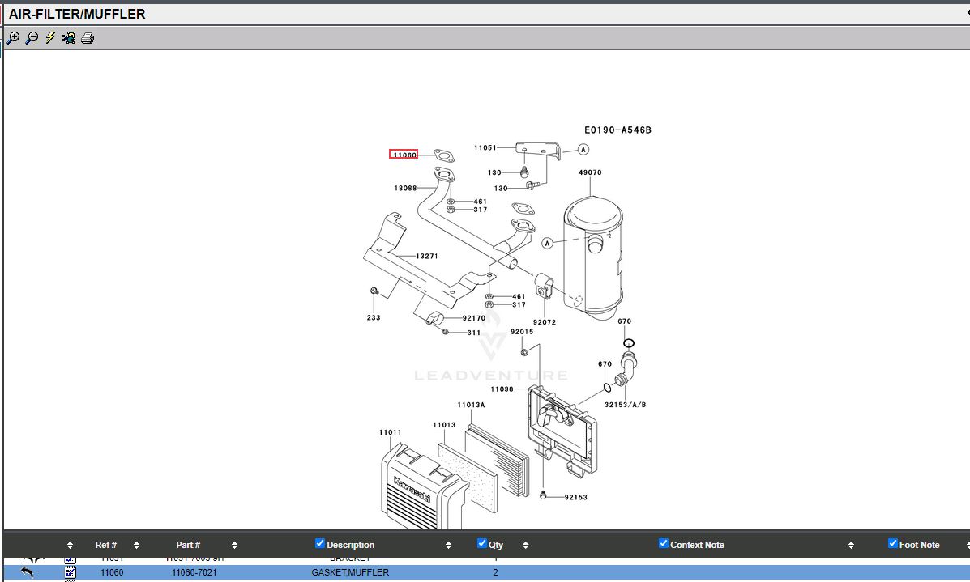The height and width of the screenshot is (582, 970).
Task: Click the 49070 muffler callout label
Action: point(590,172)
